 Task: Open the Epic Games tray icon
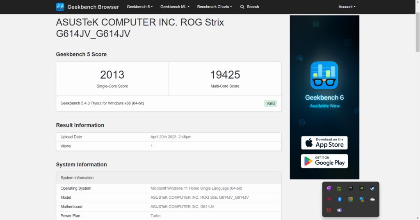coord(350,188)
